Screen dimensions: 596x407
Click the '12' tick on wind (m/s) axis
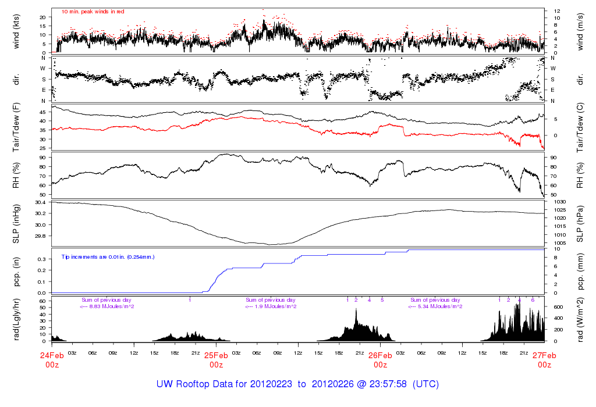pos(557,11)
